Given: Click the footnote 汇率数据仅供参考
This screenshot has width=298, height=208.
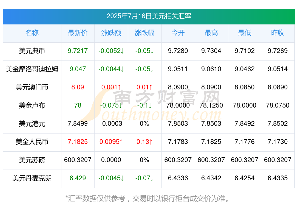Looking at the screenshot, I should 97,198.
